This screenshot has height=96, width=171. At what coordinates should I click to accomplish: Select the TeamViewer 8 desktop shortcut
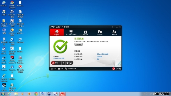tap(12, 69)
